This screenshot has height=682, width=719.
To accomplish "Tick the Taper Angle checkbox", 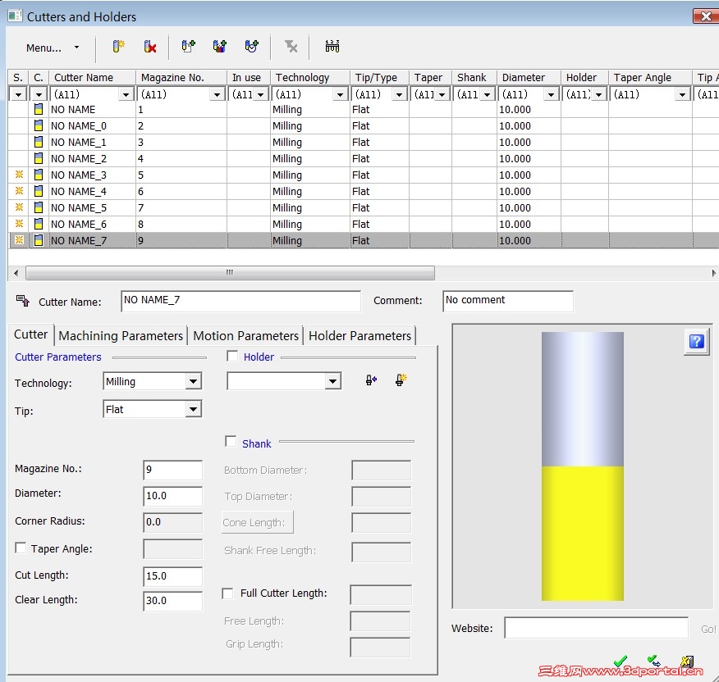I will (x=21, y=548).
